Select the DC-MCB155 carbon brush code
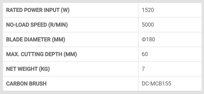 point(157,84)
